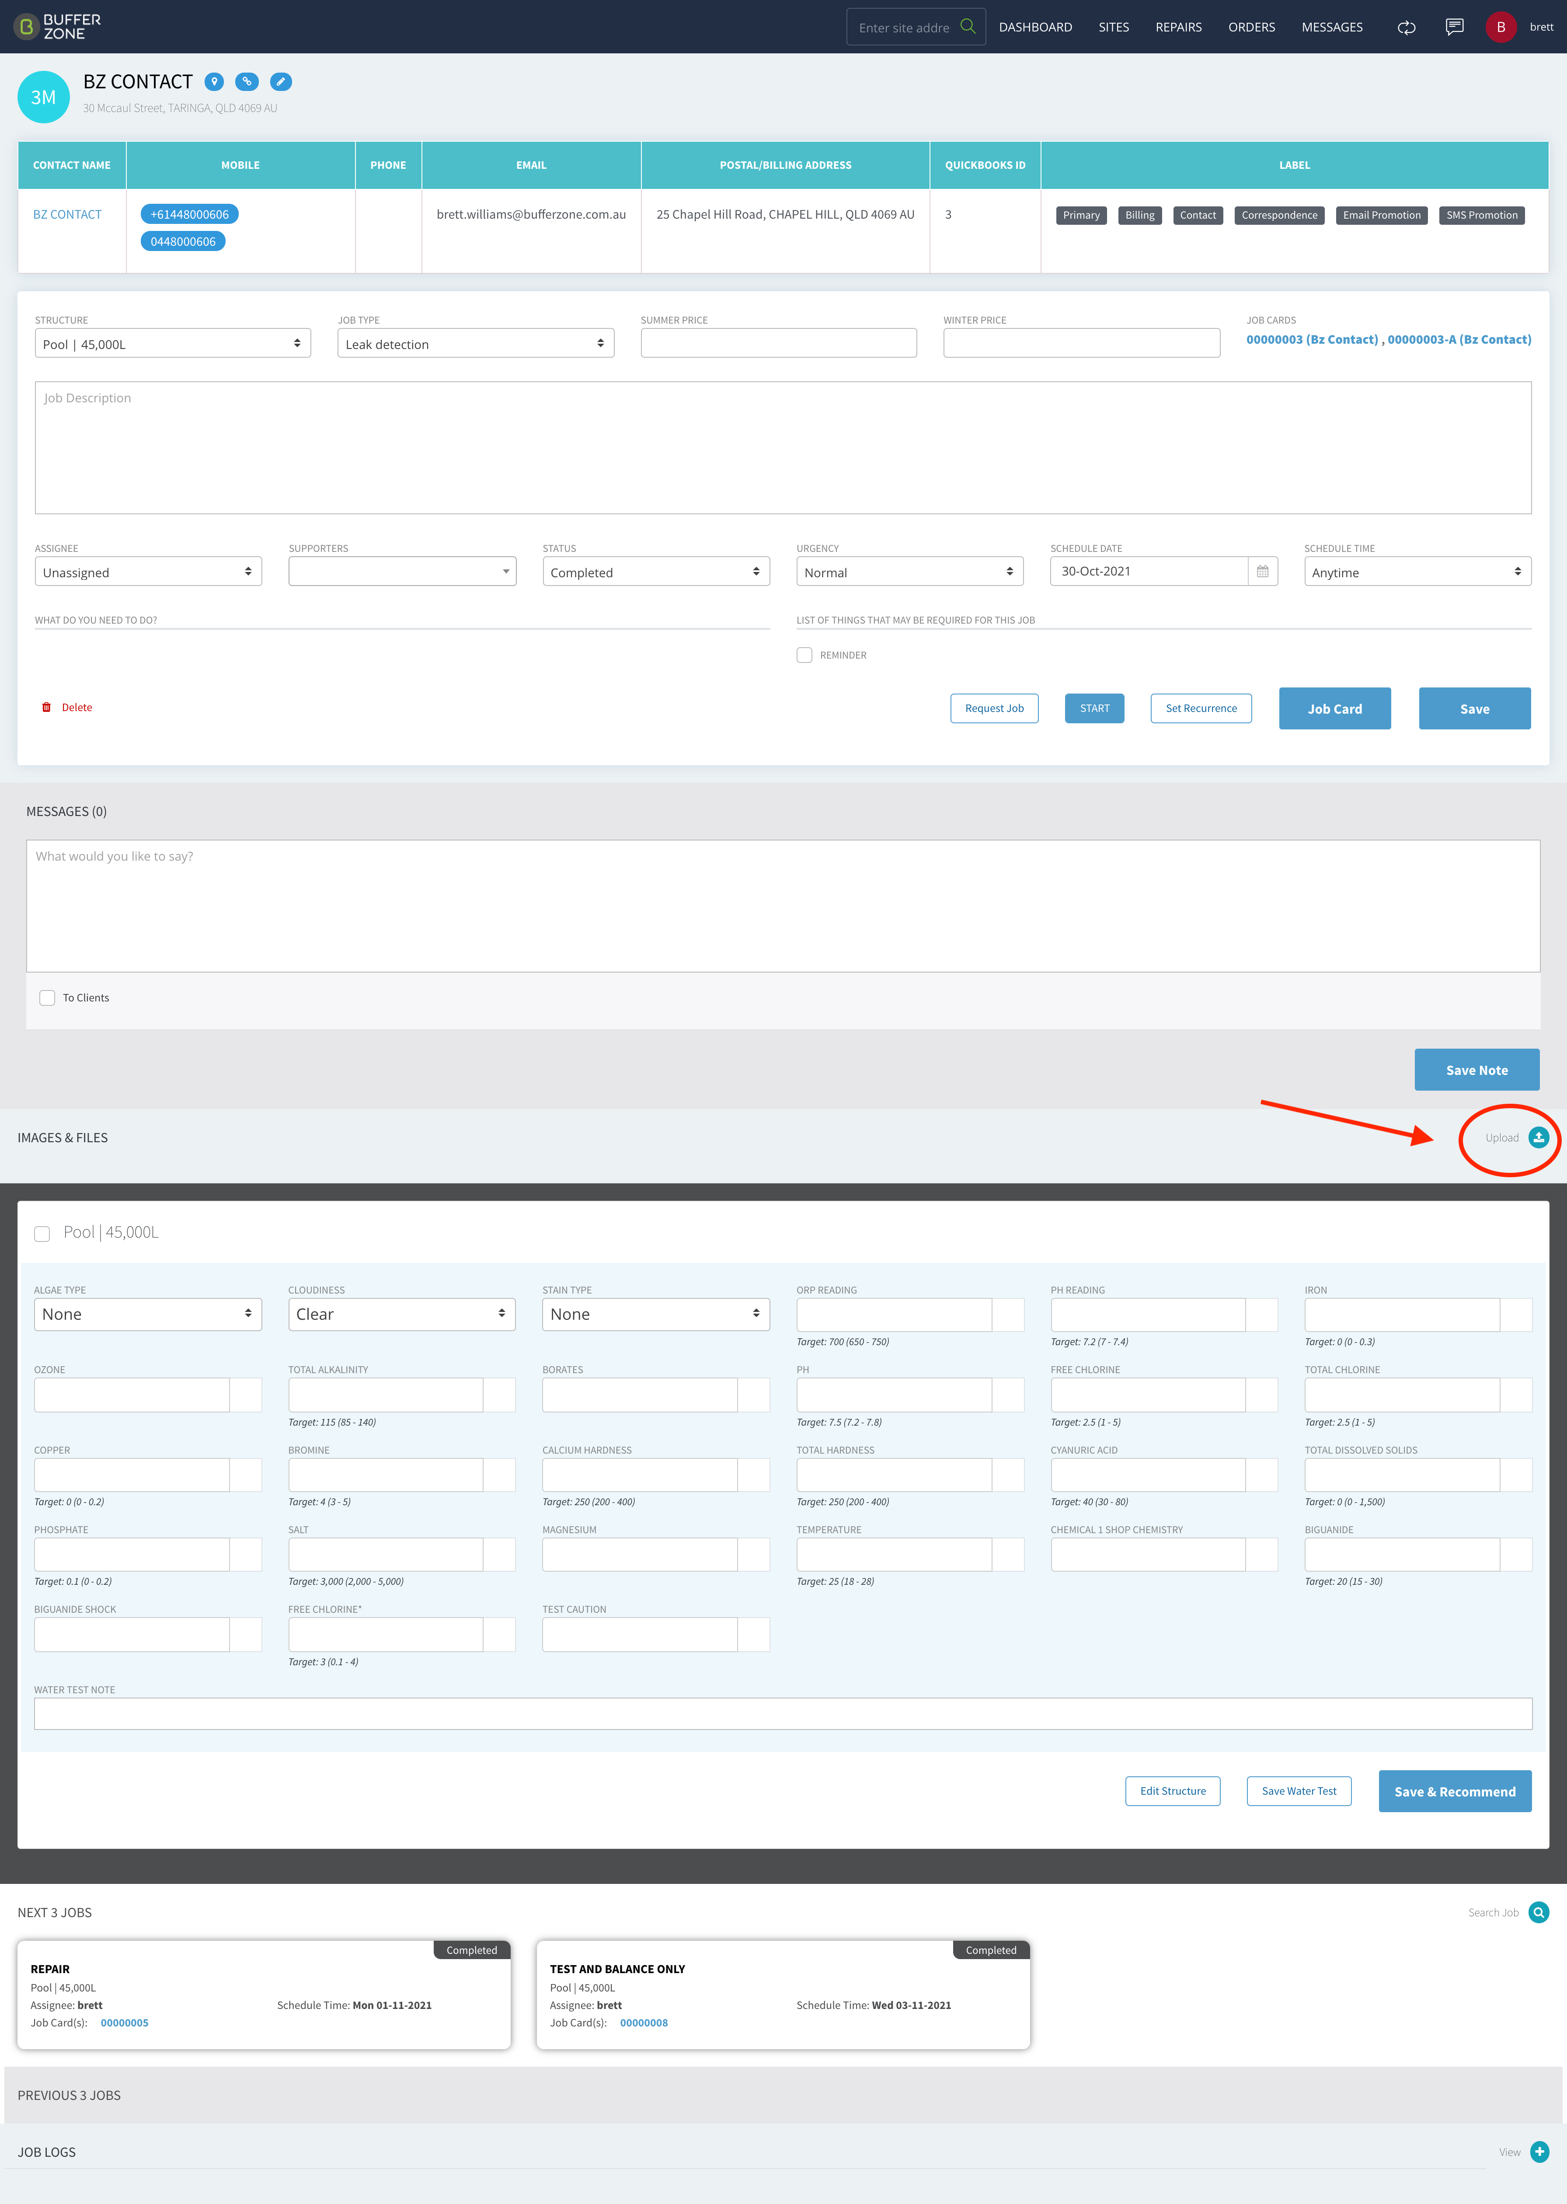Click the search magnifier icon in header
1567x2204 pixels.
click(x=968, y=26)
